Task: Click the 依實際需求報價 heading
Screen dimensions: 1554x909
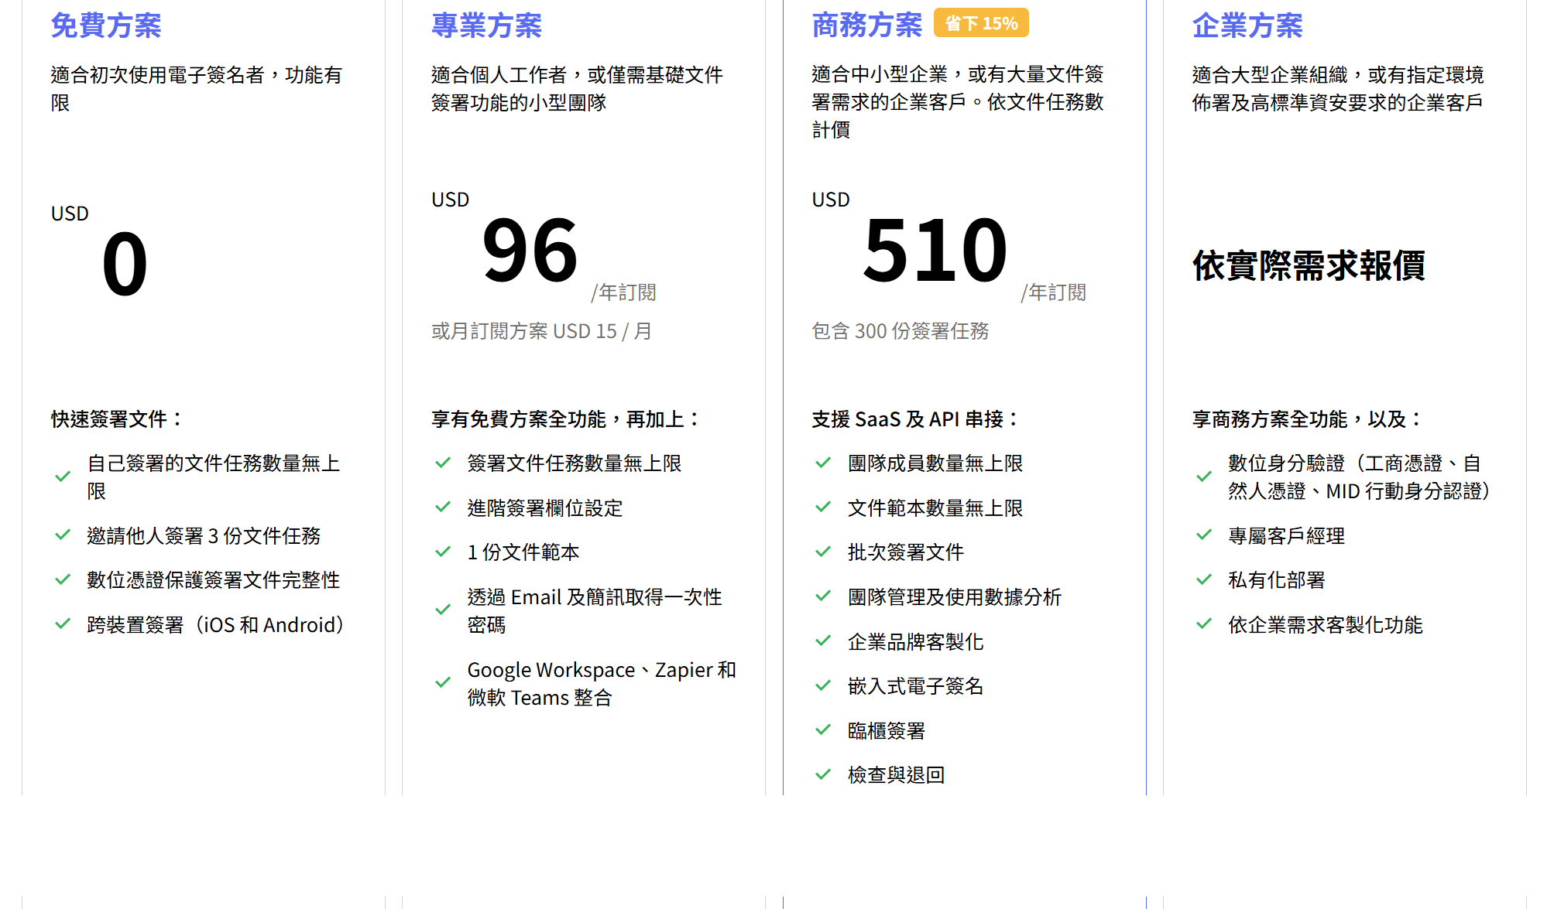Action: tap(1309, 265)
